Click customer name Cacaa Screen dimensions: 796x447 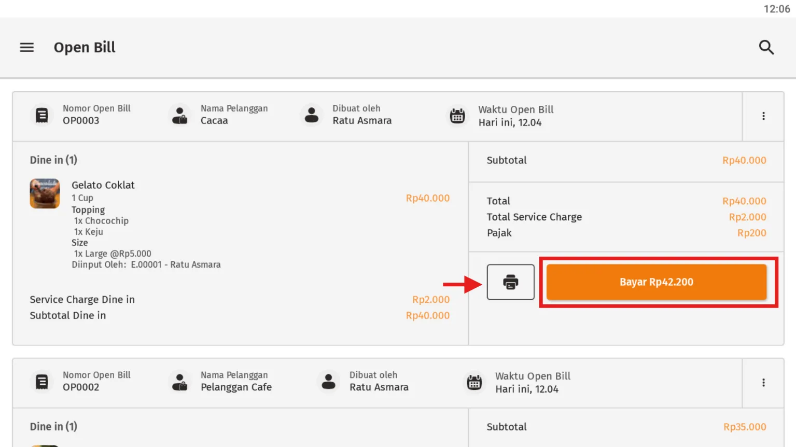[214, 121]
